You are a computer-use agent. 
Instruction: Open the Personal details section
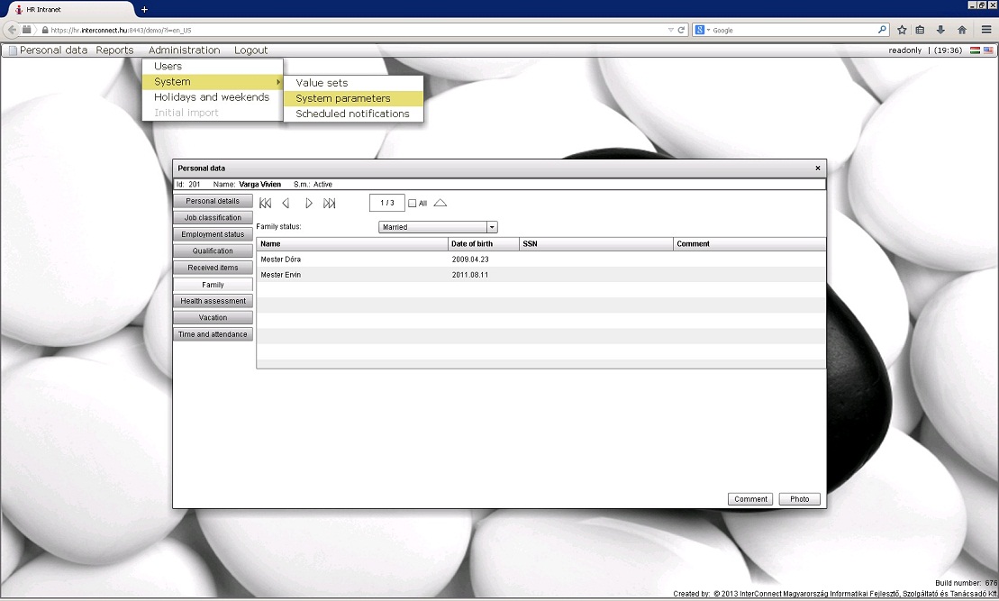[213, 201]
